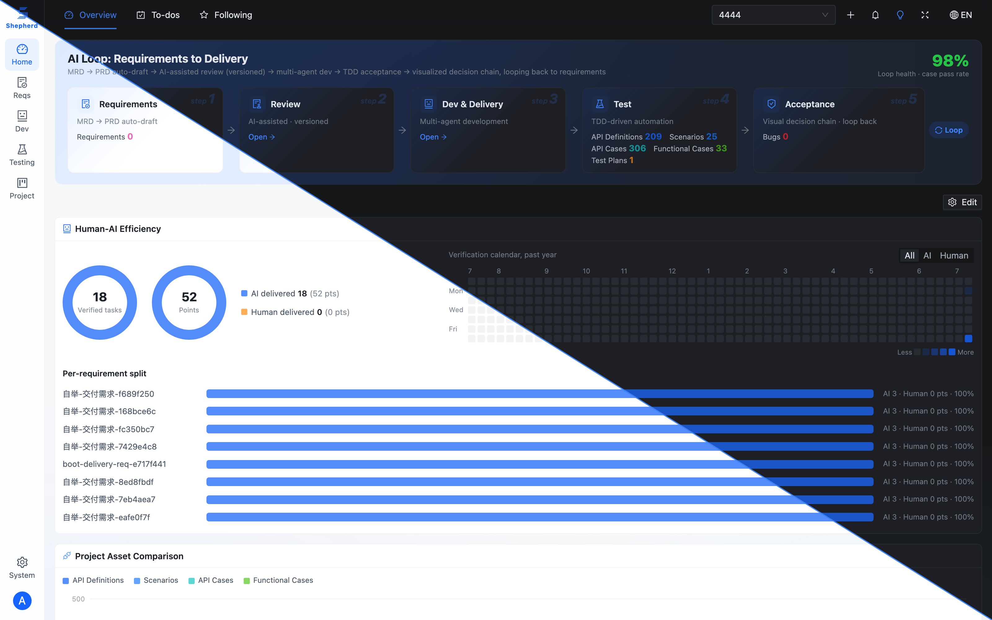Click the highlighted bottom calendar cell
The image size is (992, 620).
click(x=968, y=338)
